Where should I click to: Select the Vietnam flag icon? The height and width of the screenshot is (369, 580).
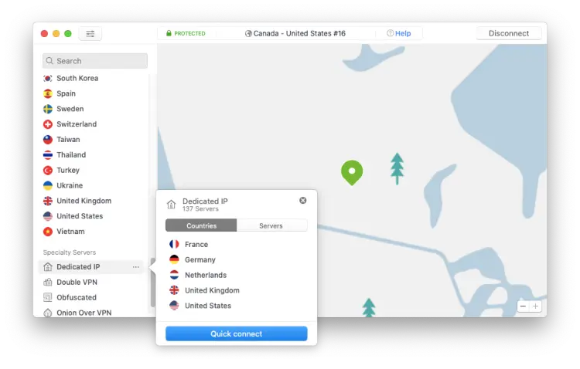click(48, 232)
